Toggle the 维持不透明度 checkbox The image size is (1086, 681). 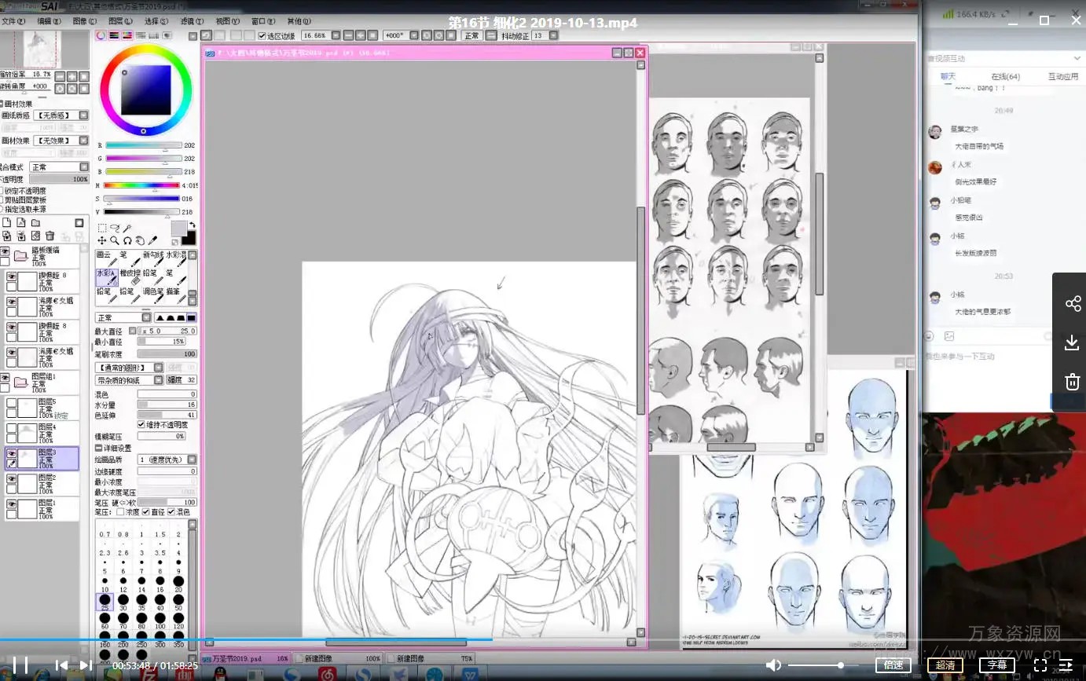click(x=141, y=425)
